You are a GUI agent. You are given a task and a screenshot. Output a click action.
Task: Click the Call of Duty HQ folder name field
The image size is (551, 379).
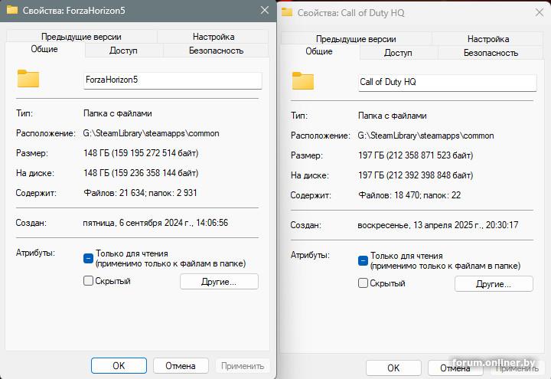447,82
